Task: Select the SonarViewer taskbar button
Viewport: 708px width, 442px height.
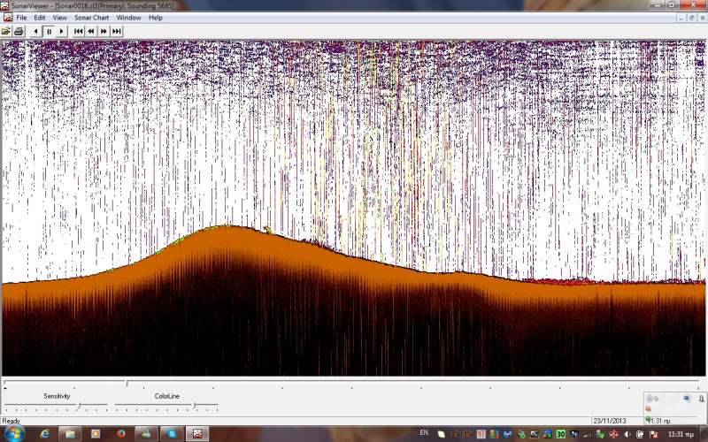Action: 197,434
